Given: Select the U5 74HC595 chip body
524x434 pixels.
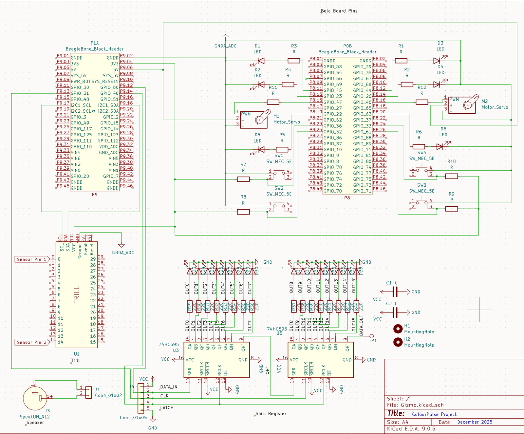Looking at the screenshot, I should pyautogui.click(x=321, y=360).
